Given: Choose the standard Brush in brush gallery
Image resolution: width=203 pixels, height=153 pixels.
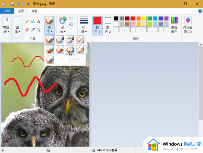Looking at the screenshot, I should [50, 40].
